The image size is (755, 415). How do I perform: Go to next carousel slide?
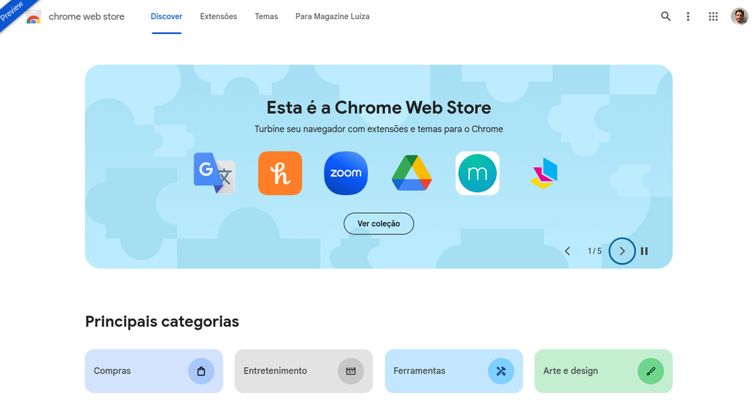coord(622,251)
